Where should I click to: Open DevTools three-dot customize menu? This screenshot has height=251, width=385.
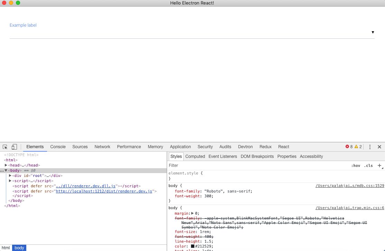point(370,147)
